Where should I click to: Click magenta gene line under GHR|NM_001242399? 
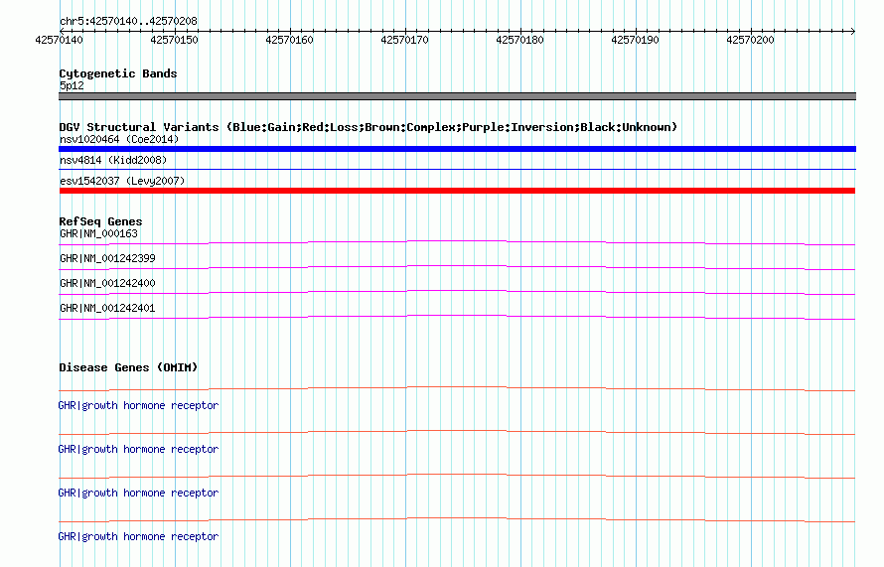coord(457,266)
